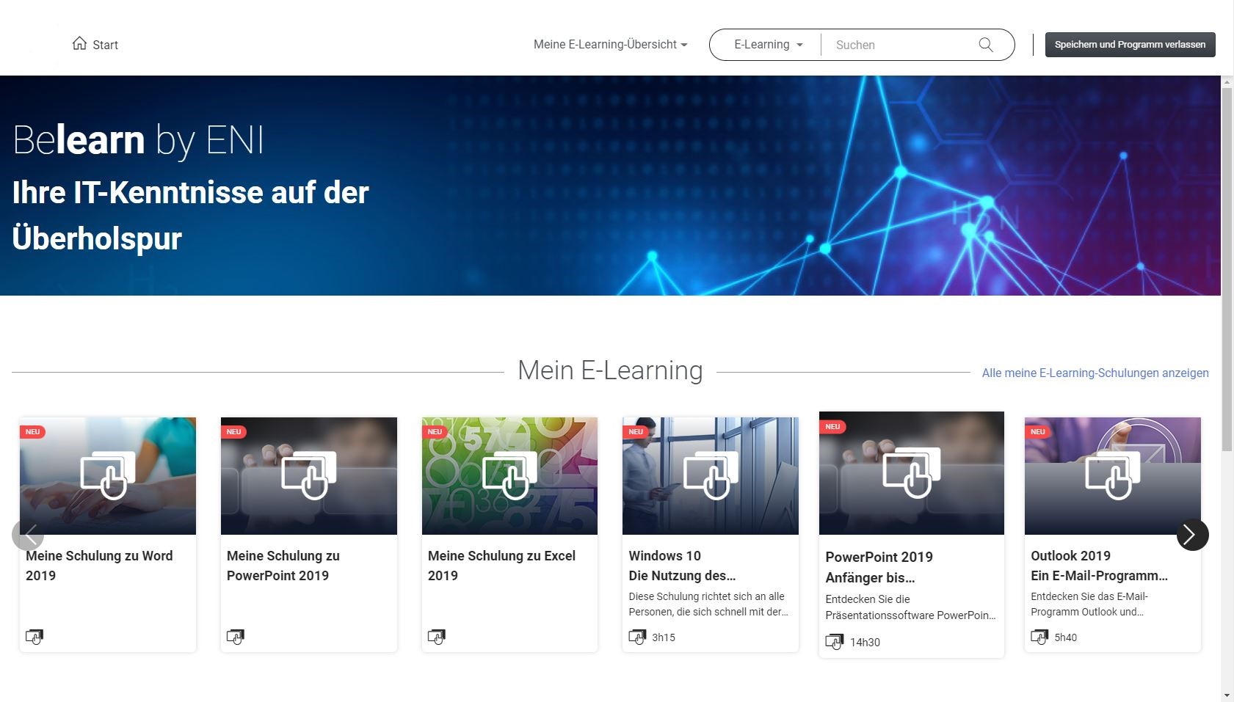Show next courses with right carousel arrow
Screen dimensions: 1234x702
click(1192, 535)
